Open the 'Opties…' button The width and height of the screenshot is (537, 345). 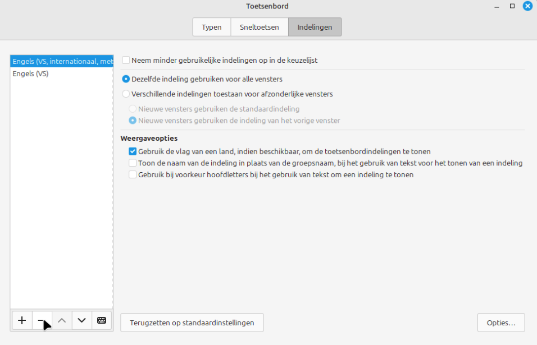coord(501,323)
